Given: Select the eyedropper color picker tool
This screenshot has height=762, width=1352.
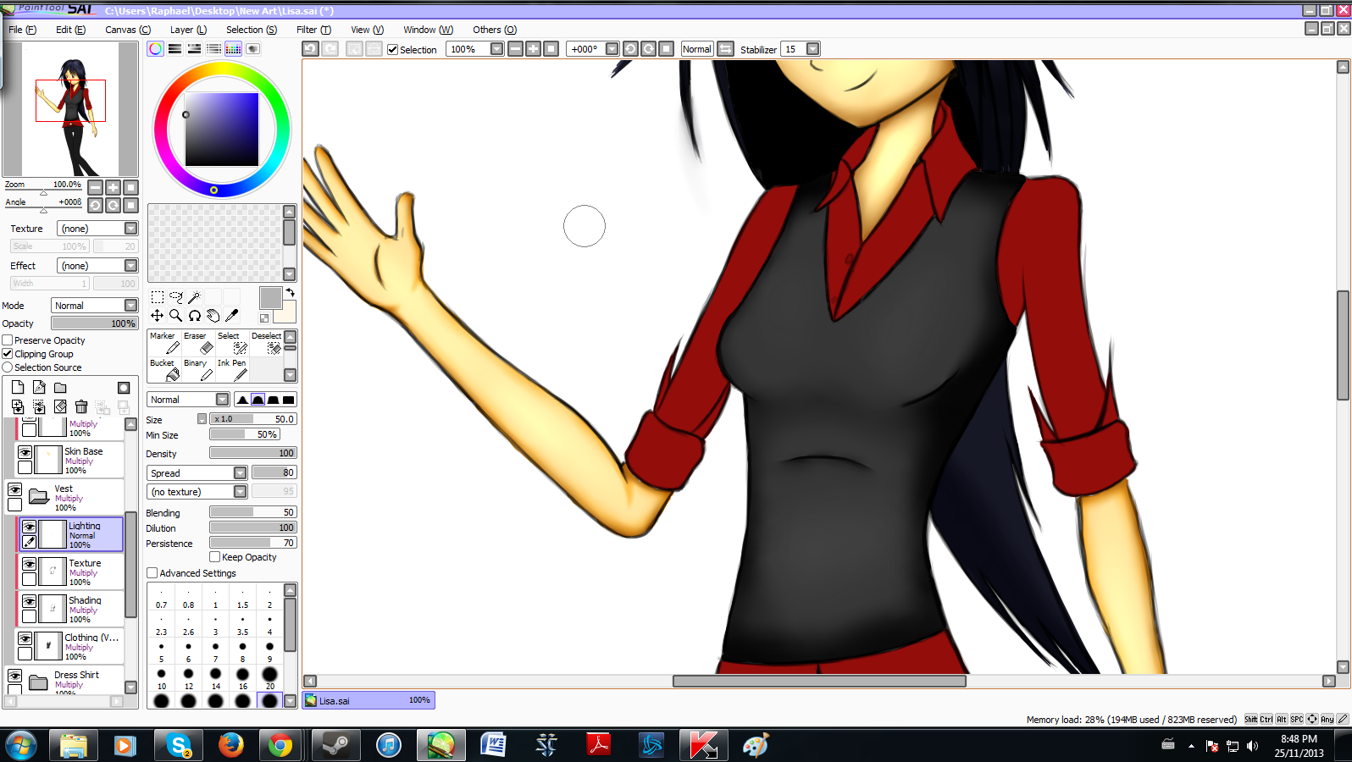Looking at the screenshot, I should pos(232,316).
